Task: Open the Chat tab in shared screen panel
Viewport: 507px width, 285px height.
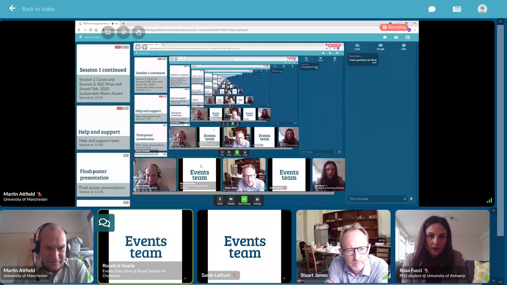Action: (x=357, y=47)
